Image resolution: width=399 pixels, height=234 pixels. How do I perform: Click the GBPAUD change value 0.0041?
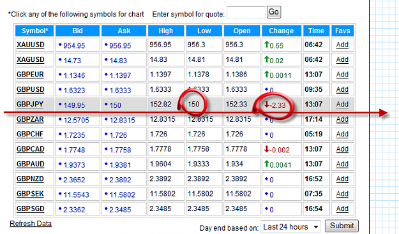point(280,165)
